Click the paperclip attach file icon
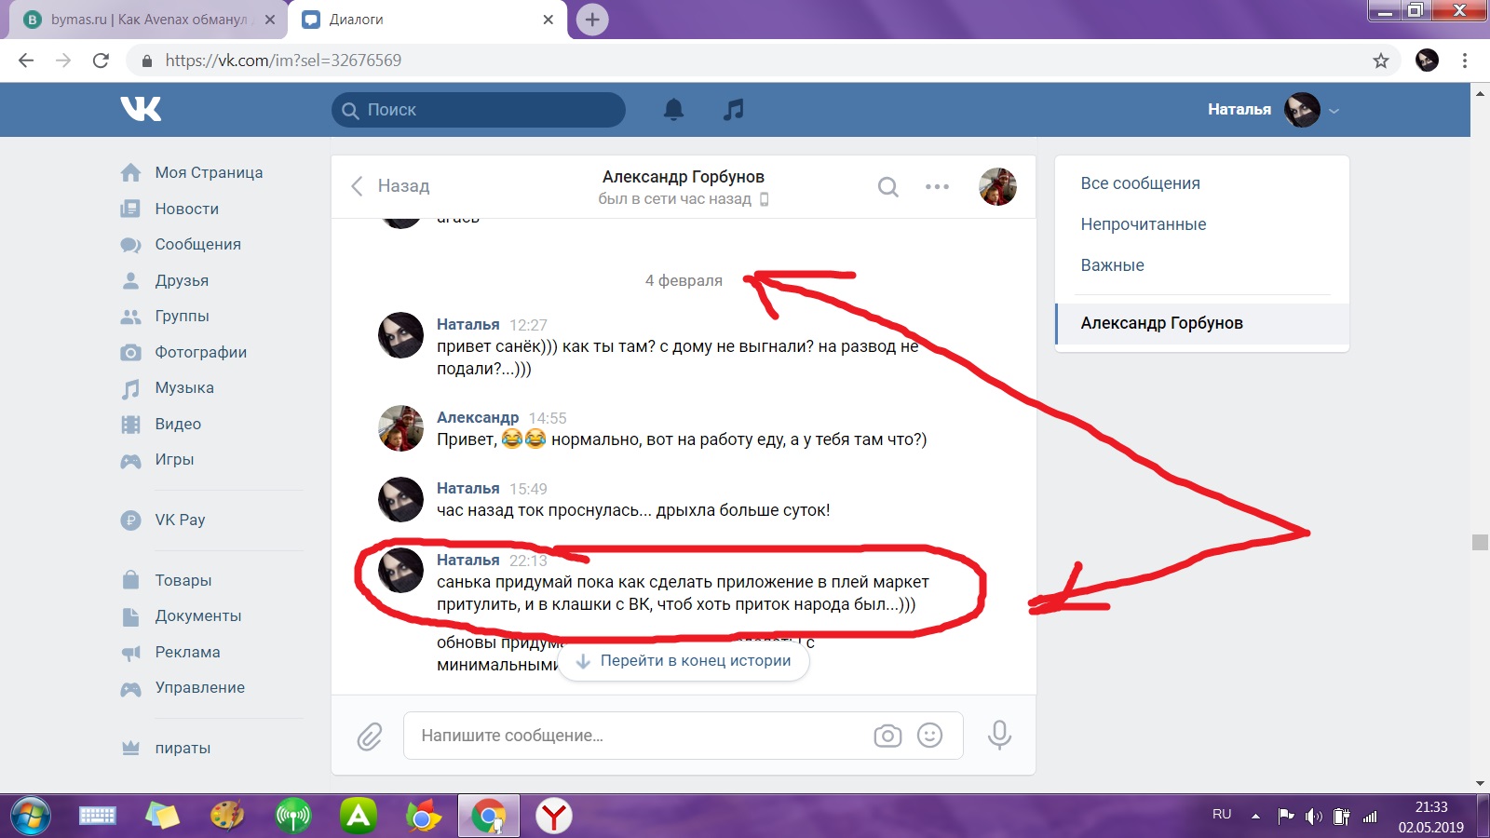This screenshot has width=1490, height=838. click(370, 737)
